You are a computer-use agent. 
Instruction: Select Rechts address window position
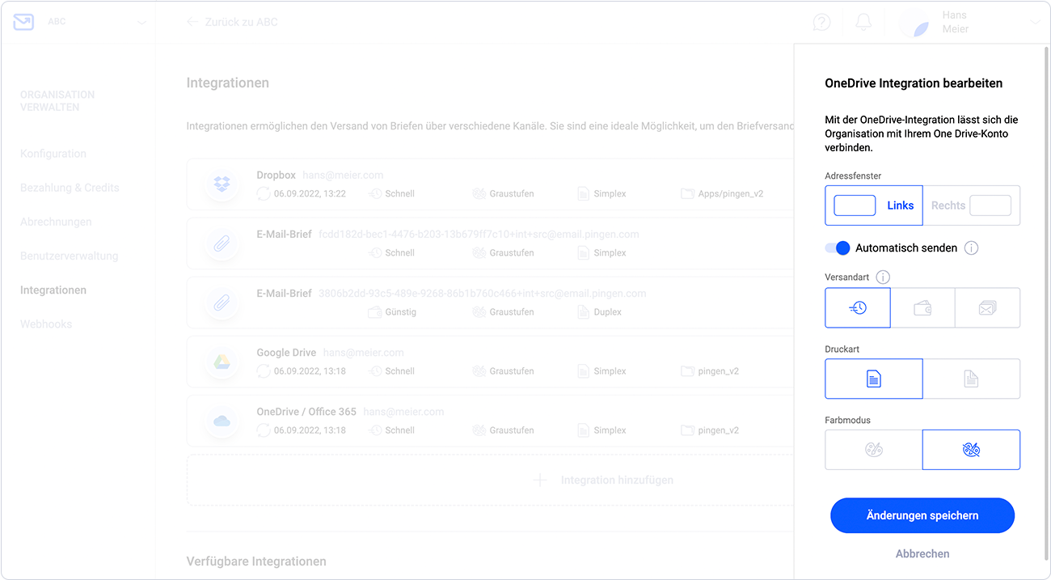pyautogui.click(x=971, y=205)
